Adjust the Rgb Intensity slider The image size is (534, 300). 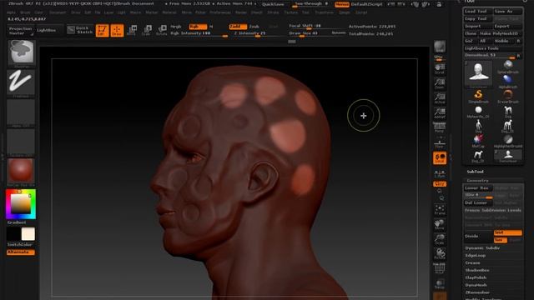pyautogui.click(x=199, y=33)
